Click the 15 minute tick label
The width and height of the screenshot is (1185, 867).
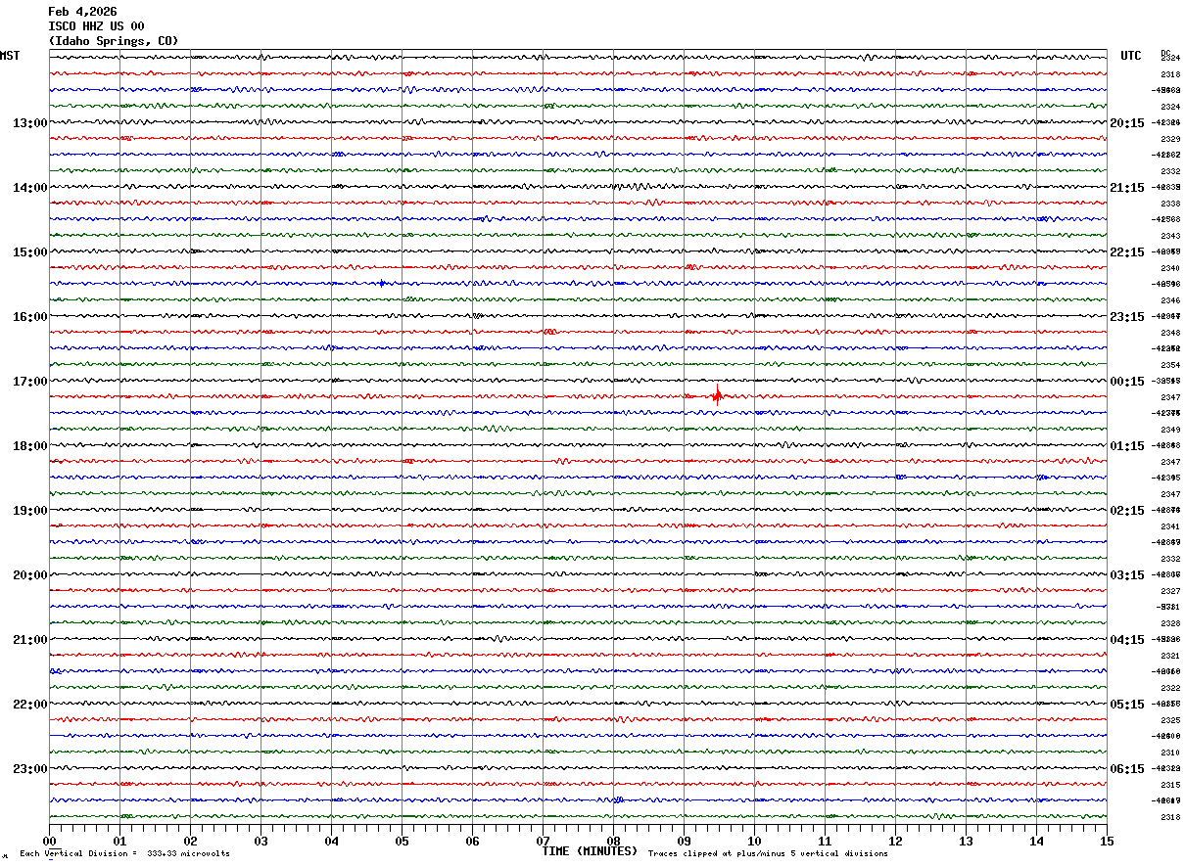point(1106,841)
